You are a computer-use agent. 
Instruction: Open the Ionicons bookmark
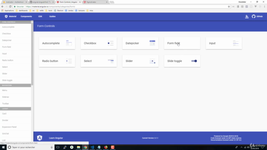[80, 10]
